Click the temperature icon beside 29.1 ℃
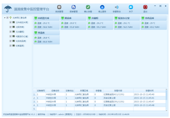 (x=116, y=23)
